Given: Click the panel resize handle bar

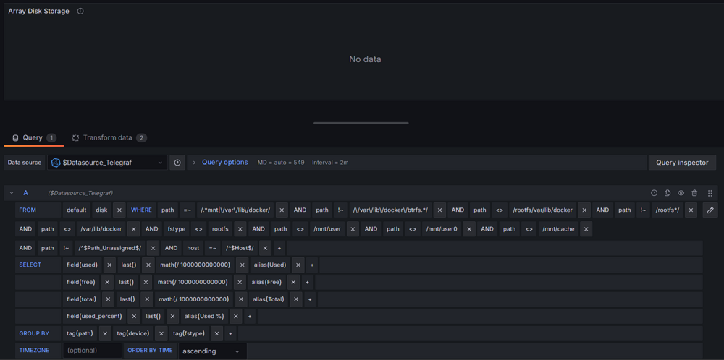Looking at the screenshot, I should click(361, 123).
